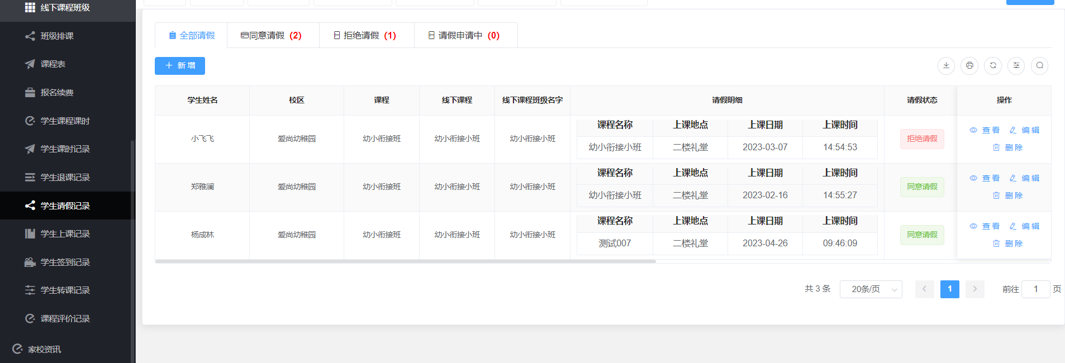Screen dimensions: 1065x363
Task: Click the refresh table icon
Action: click(x=993, y=65)
